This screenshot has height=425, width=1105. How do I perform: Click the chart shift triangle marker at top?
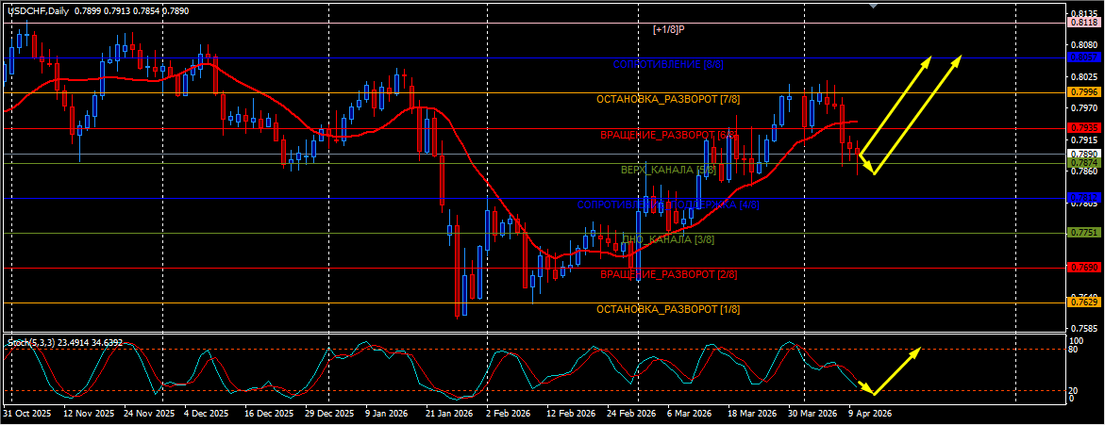coord(874,6)
